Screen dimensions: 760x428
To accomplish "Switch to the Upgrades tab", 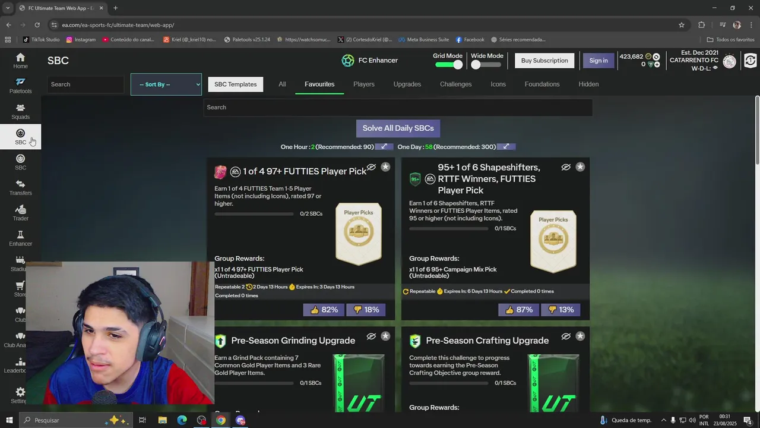I will click(x=407, y=84).
